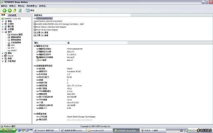Go back with the green left arrow
The width and height of the screenshot is (213, 133).
(x=4, y=10)
